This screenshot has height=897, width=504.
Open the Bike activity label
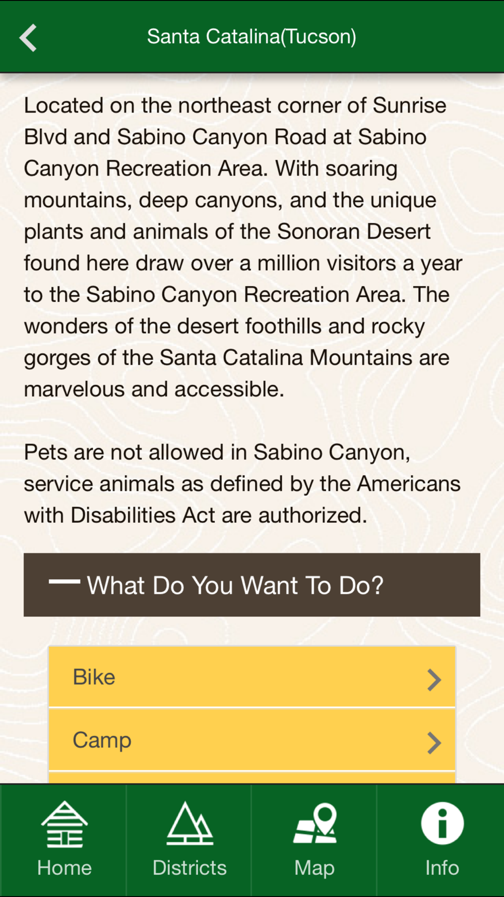[x=94, y=677]
